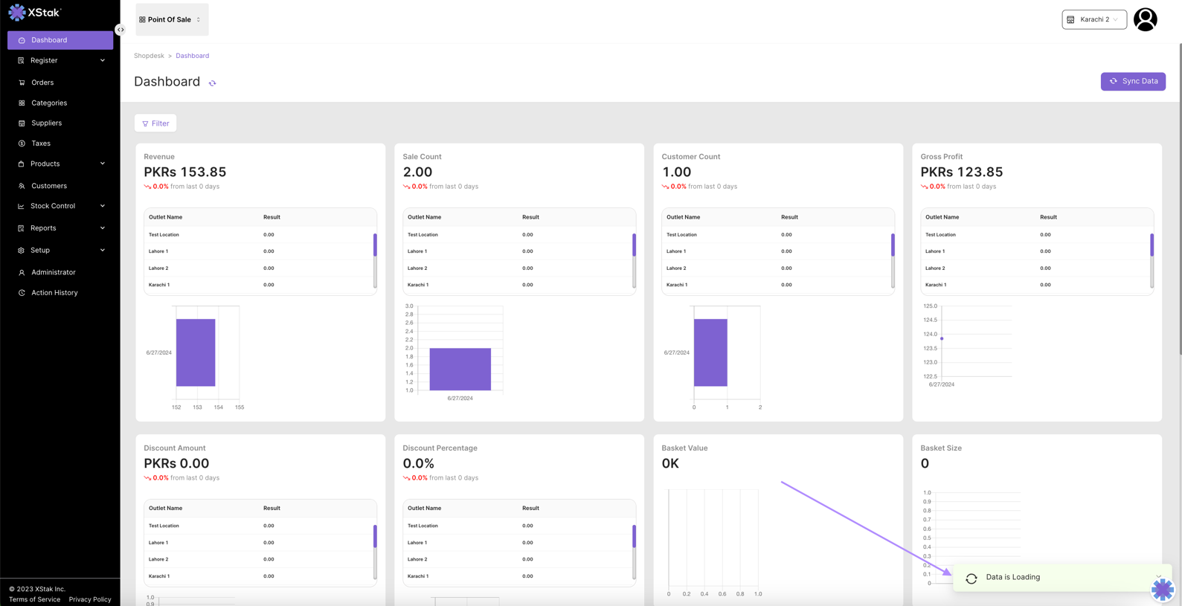Go to Suppliers in the sidebar
1182x606 pixels.
point(46,123)
